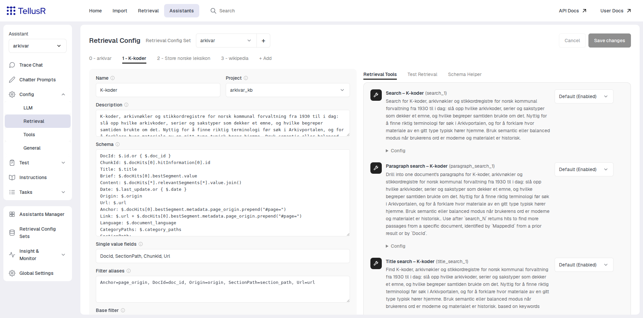Click the Tasks list icon
This screenshot has height=318, width=643.
(x=12, y=192)
